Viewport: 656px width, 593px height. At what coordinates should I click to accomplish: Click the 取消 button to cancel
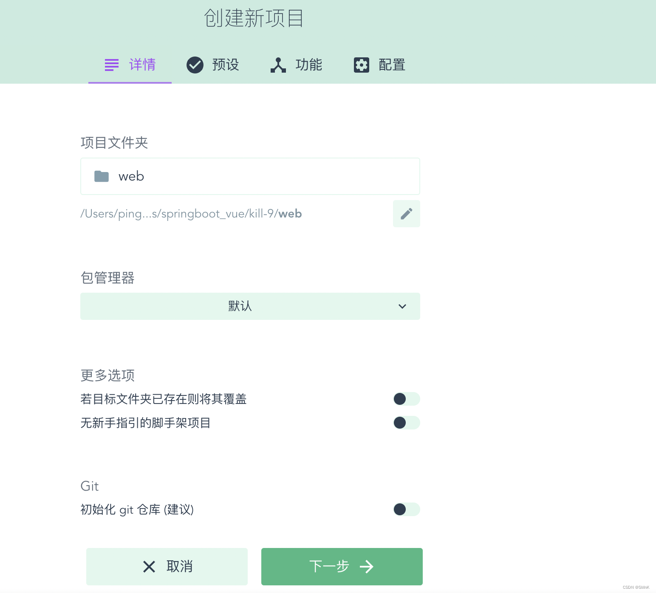pos(167,567)
